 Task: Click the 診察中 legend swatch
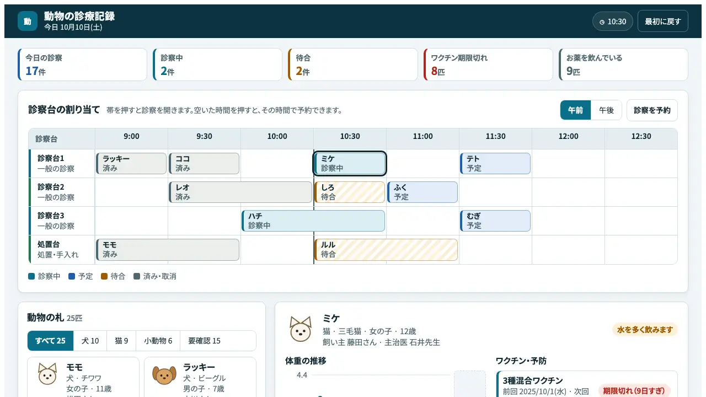coord(31,276)
